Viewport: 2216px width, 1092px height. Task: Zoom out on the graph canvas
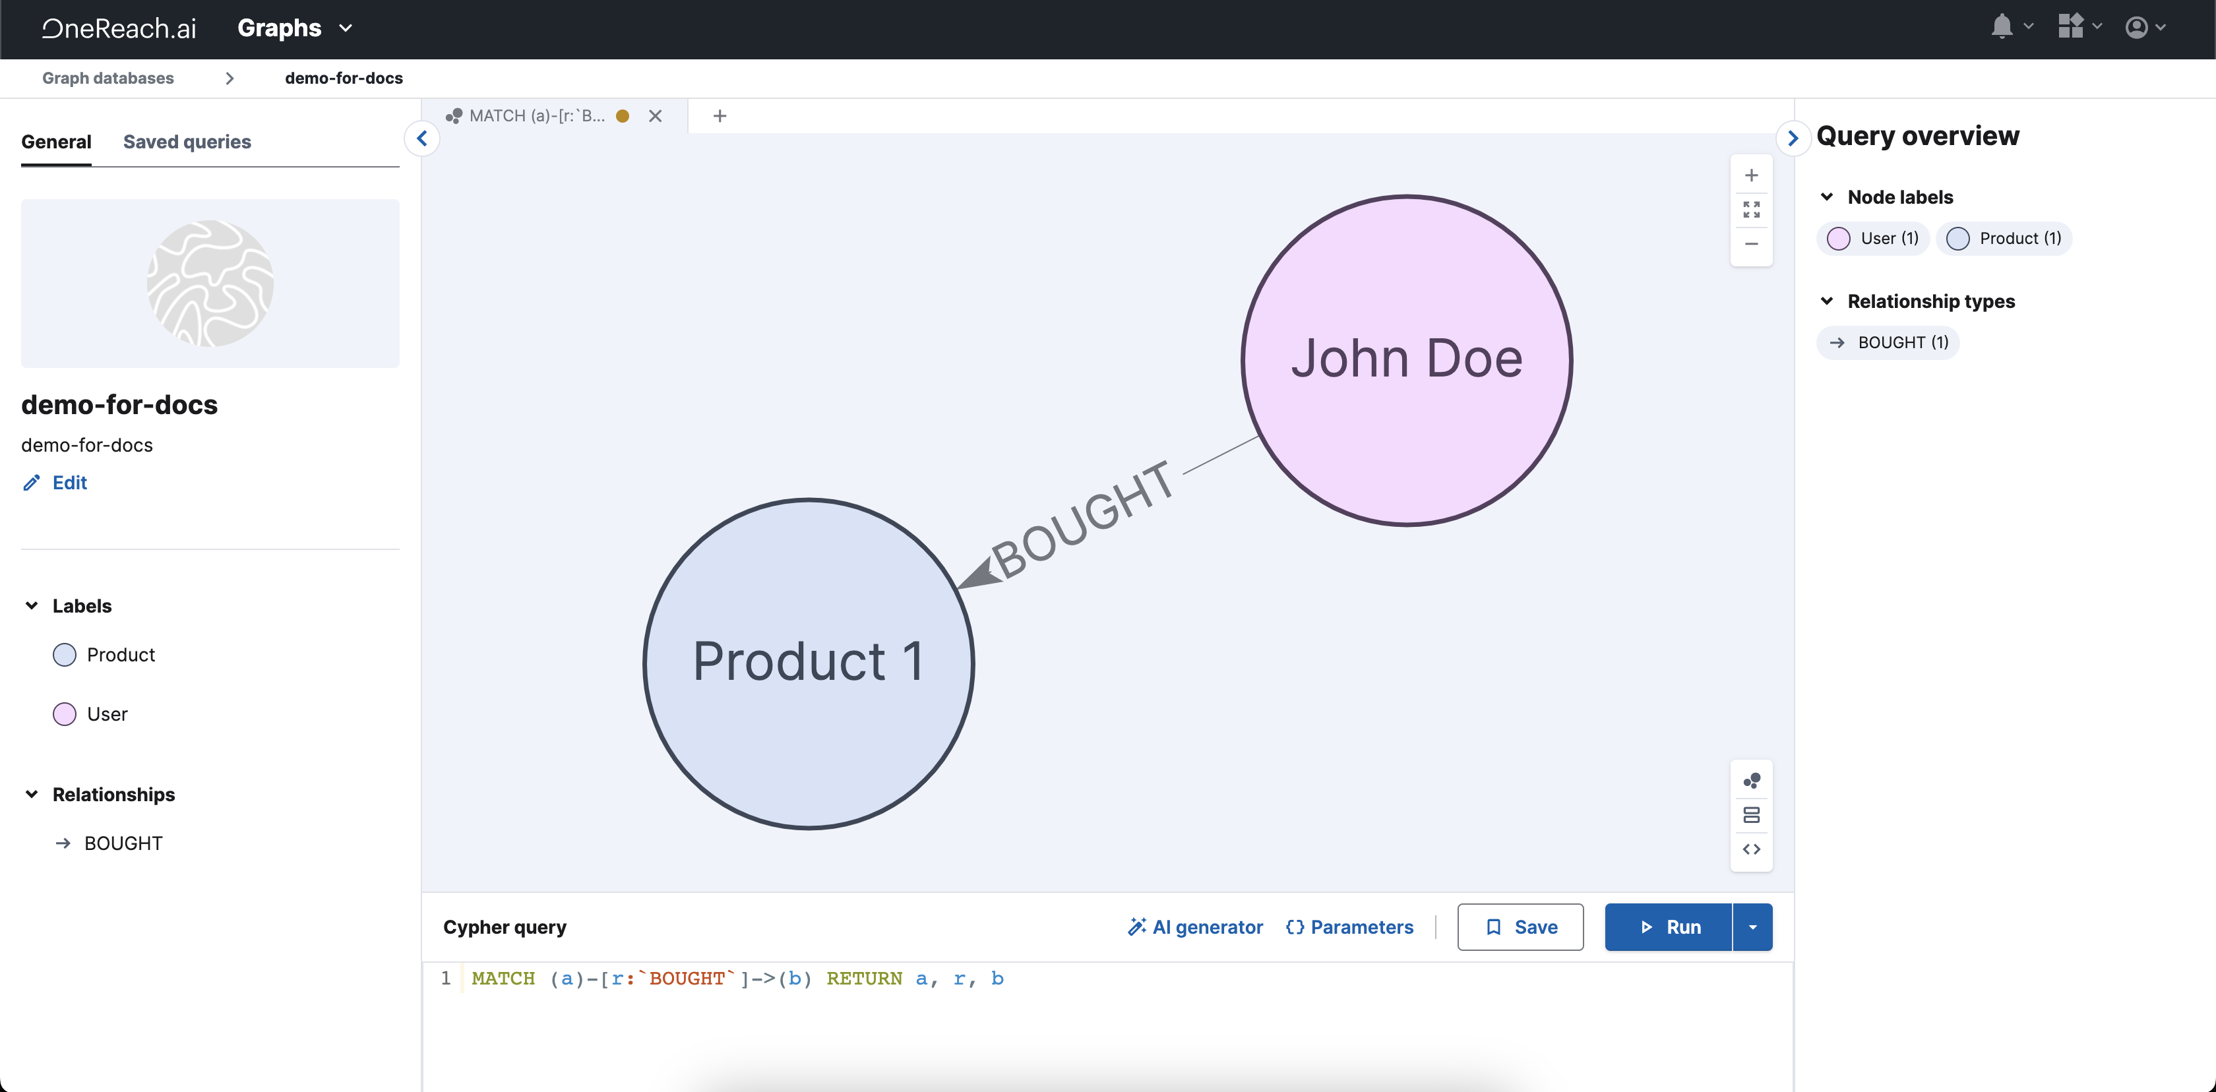click(x=1750, y=244)
